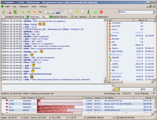Sort transfers by Юзер column header
The image size is (157, 120).
click(12, 98)
